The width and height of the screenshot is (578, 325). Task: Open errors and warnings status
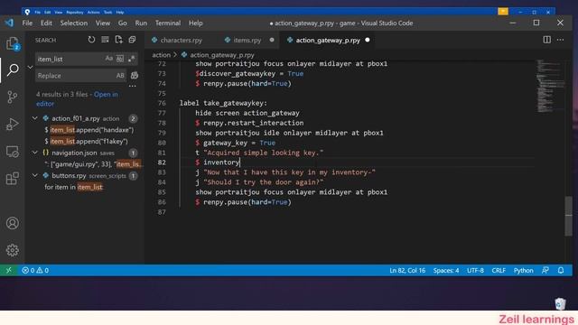click(x=35, y=271)
